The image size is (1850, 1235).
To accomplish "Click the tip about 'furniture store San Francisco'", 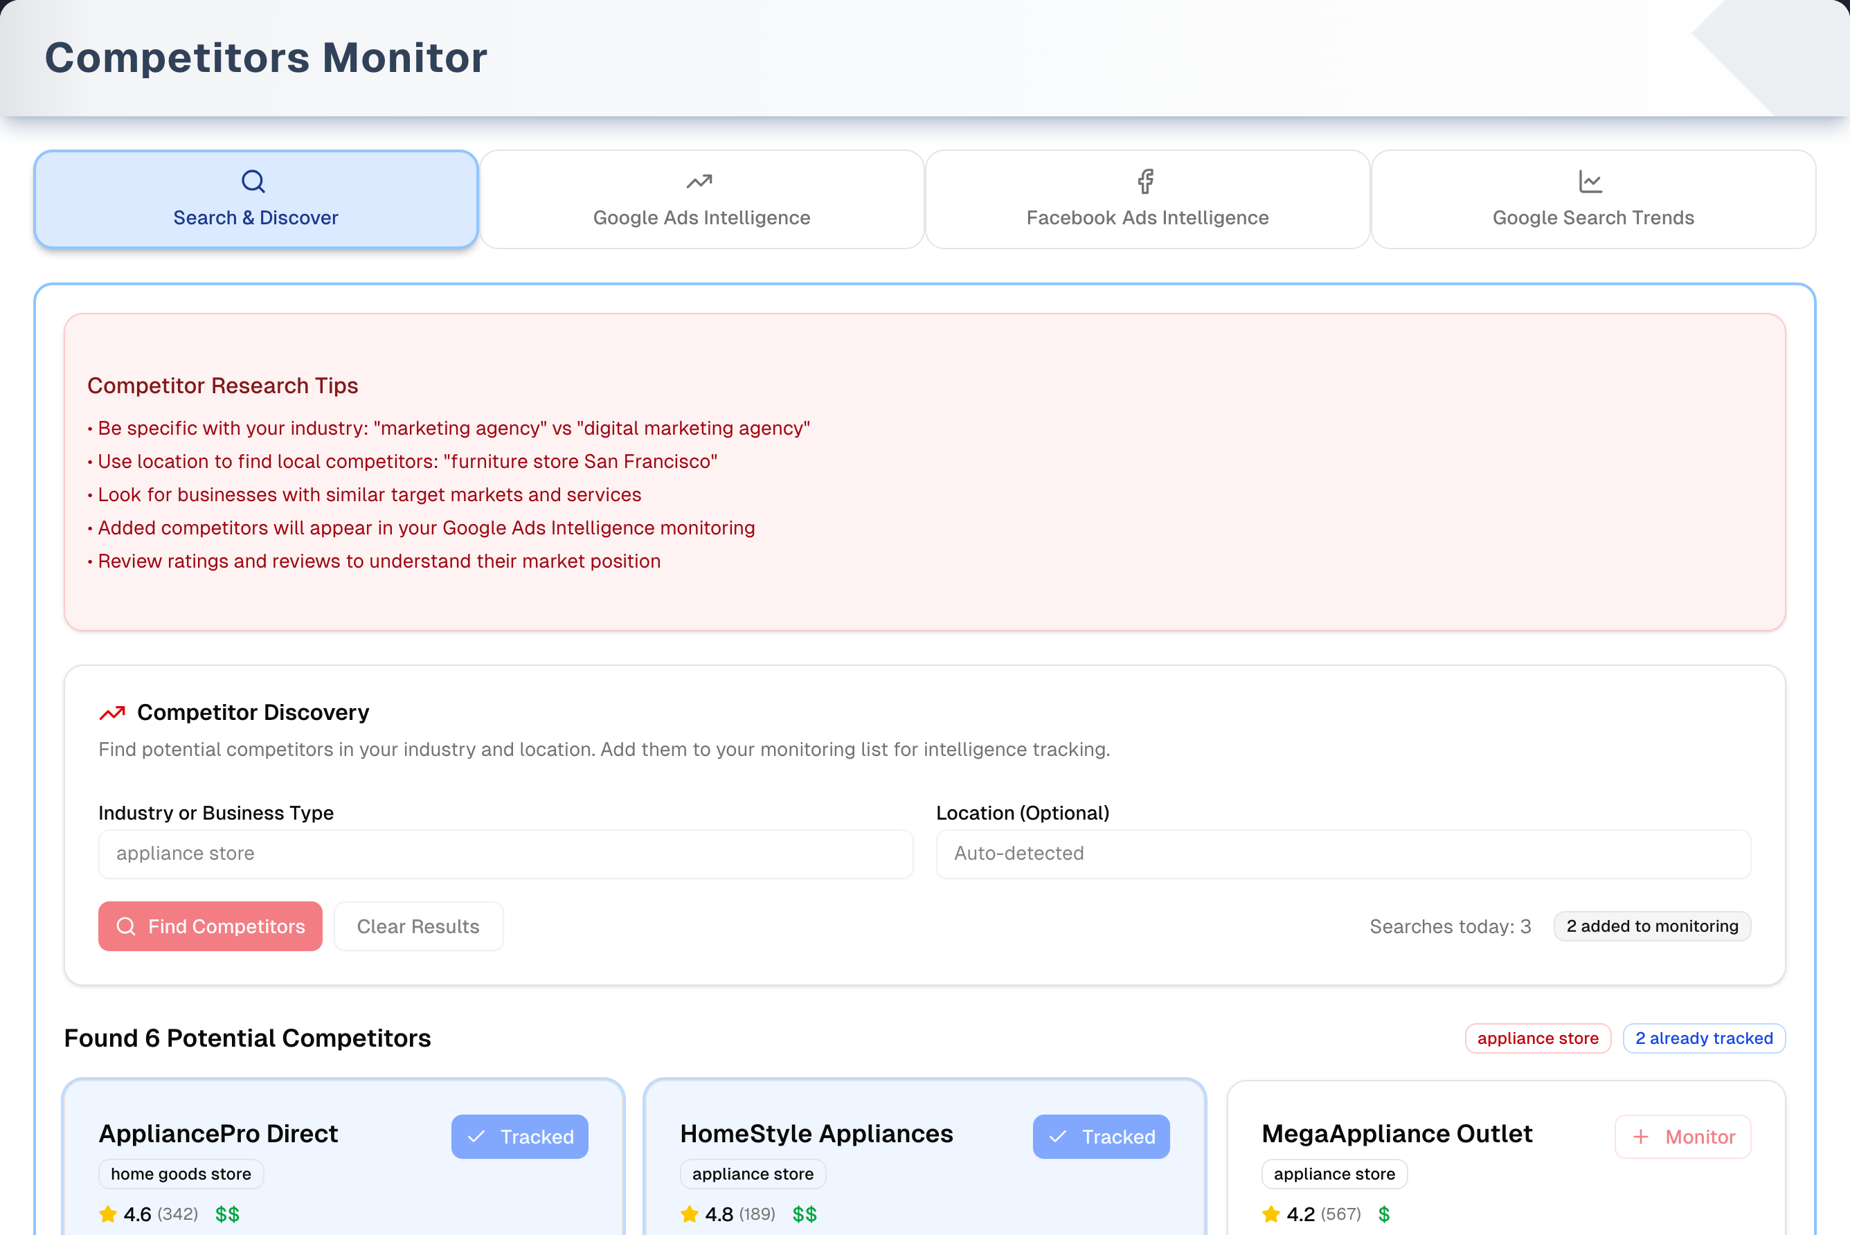I will coord(402,461).
